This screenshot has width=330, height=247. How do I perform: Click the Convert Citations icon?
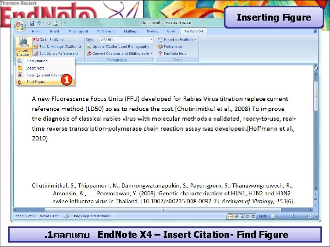coord(89,54)
